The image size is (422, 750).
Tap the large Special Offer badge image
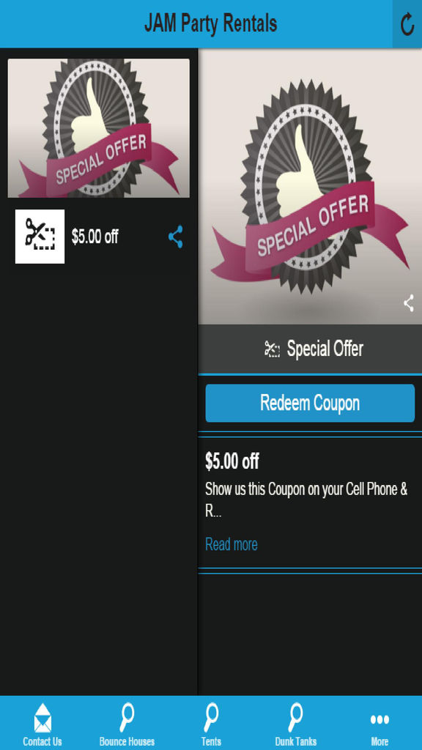click(310, 187)
